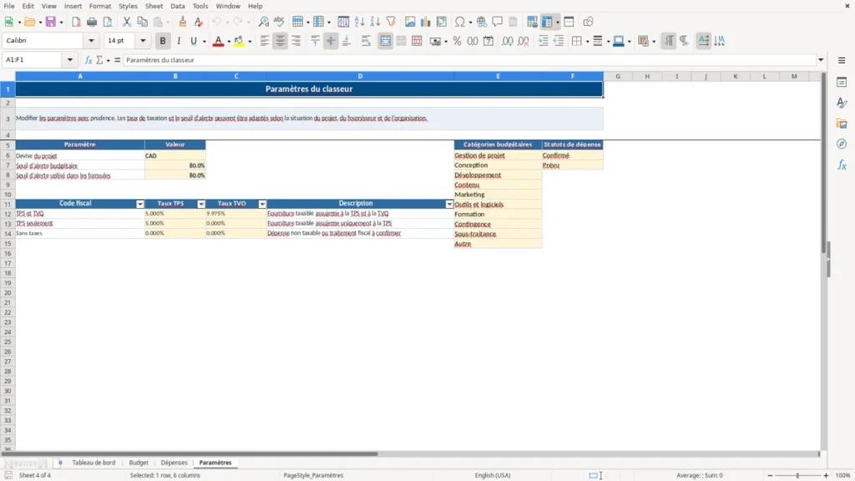Screen dimensions: 855x481
Task: Toggle underline formatting
Action: point(194,41)
